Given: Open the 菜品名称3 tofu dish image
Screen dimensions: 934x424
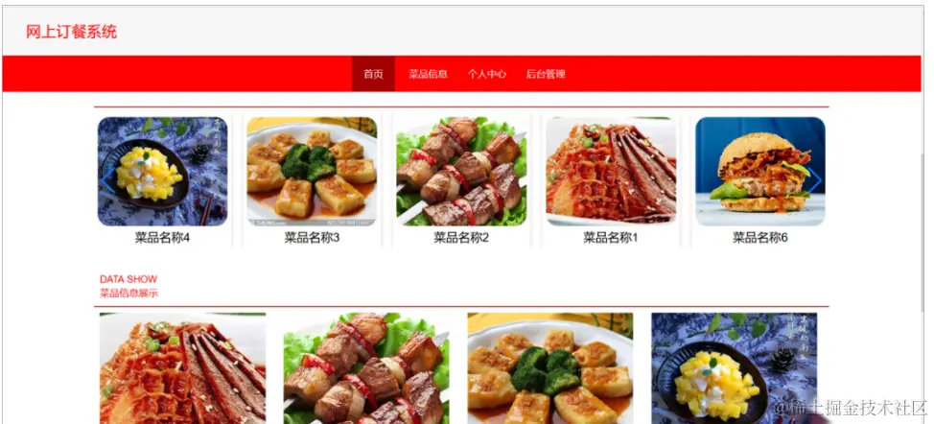Looking at the screenshot, I should pos(312,172).
